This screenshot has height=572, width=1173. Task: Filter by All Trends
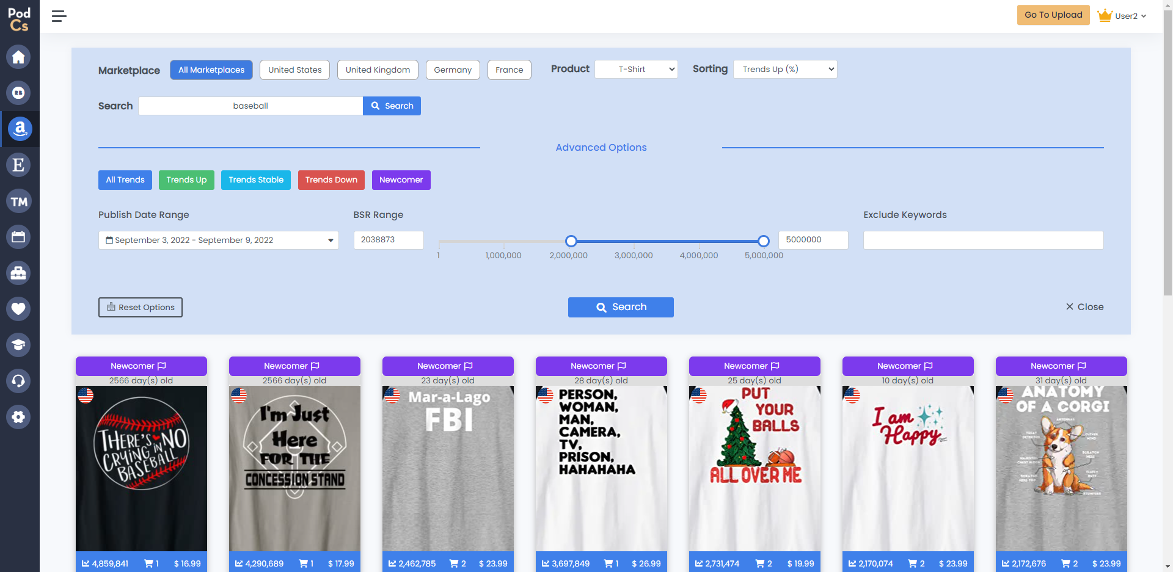click(125, 180)
